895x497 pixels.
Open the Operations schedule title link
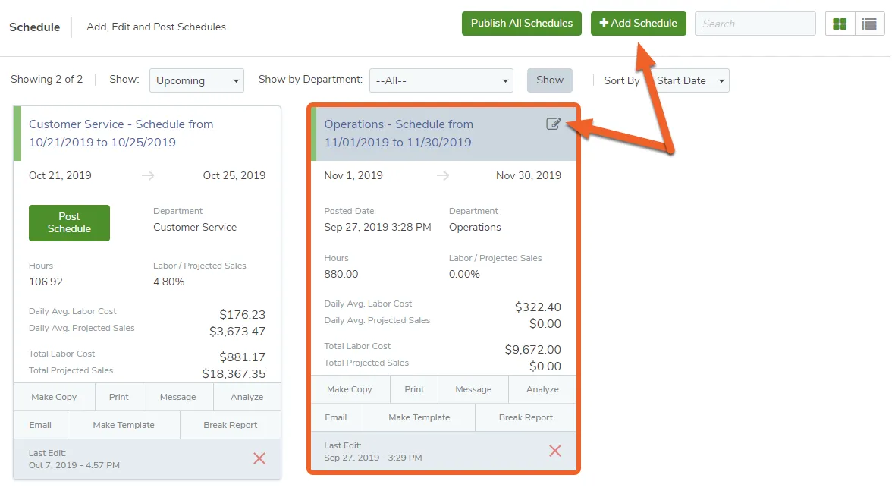398,133
